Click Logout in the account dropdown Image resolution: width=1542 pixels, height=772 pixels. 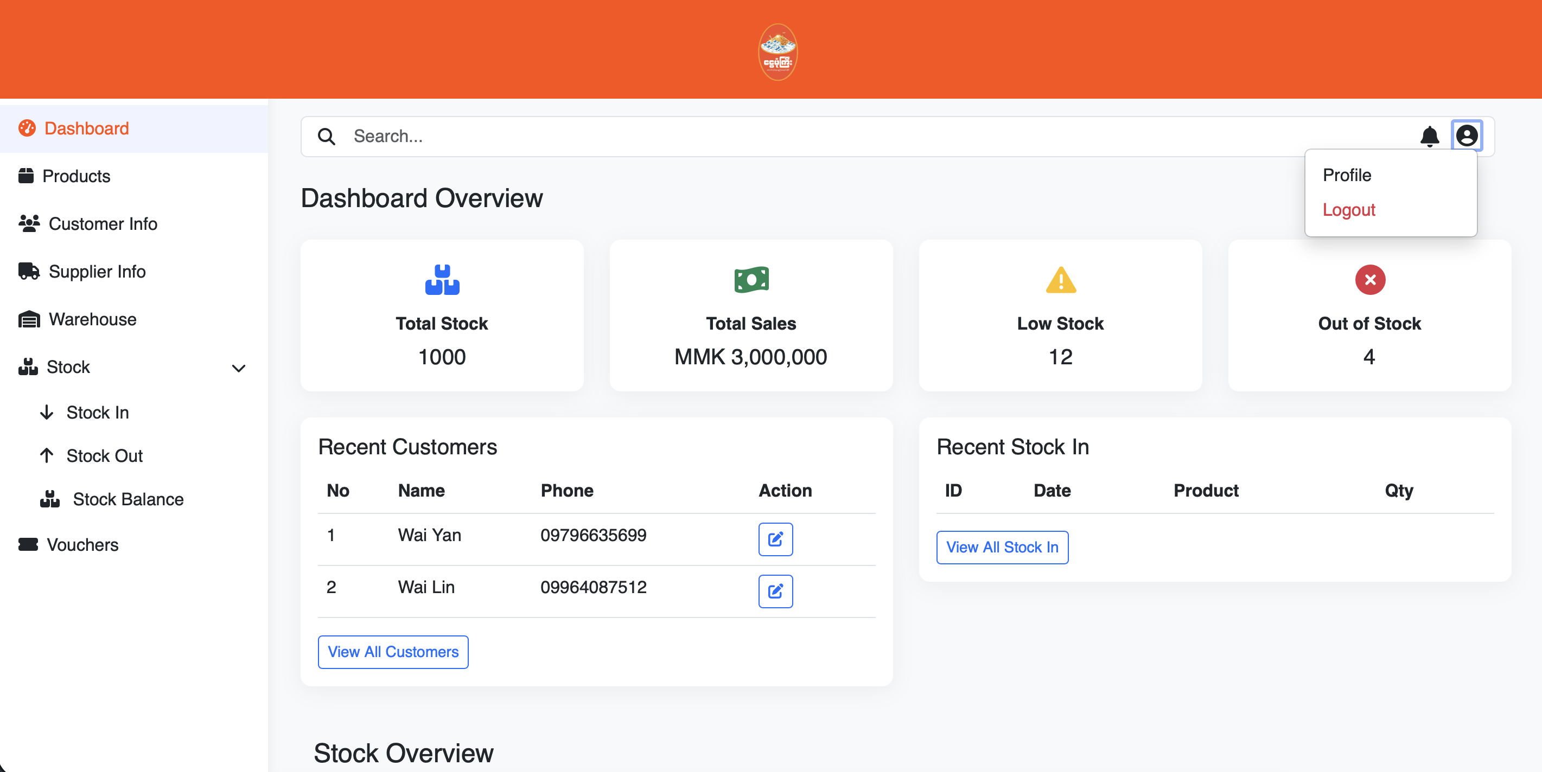pyautogui.click(x=1349, y=210)
